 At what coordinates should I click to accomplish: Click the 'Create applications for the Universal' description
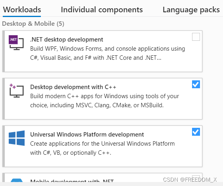pyautogui.click(x=102, y=148)
